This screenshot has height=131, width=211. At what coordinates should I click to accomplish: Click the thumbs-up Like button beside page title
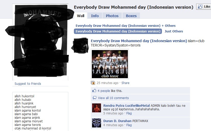(204, 7)
